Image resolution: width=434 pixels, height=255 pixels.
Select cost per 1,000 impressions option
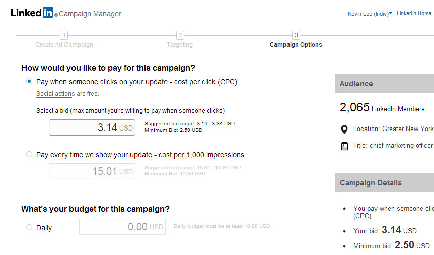[29, 155]
